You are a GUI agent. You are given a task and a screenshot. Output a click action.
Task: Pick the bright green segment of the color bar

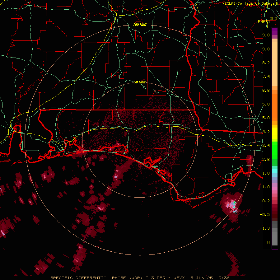[x=275, y=150]
